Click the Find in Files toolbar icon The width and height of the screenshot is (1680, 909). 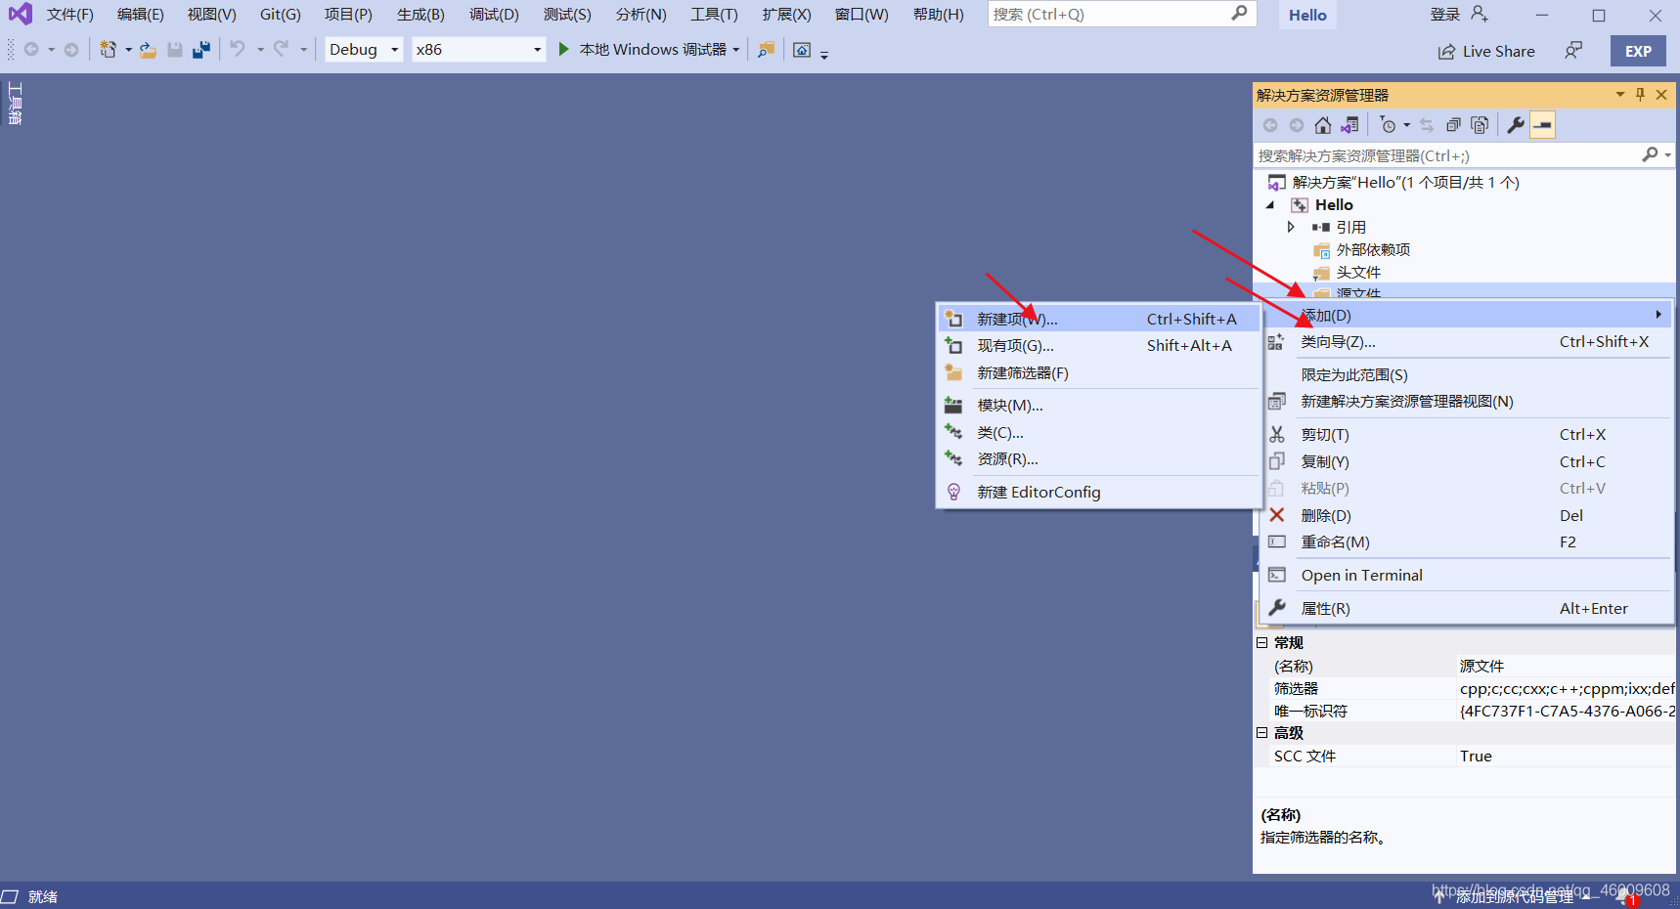[766, 50]
